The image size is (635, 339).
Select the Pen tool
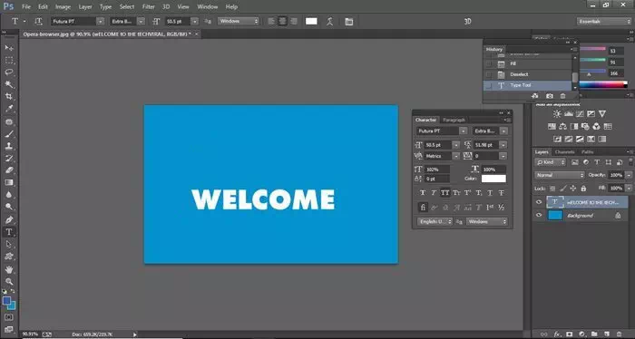pyautogui.click(x=9, y=220)
